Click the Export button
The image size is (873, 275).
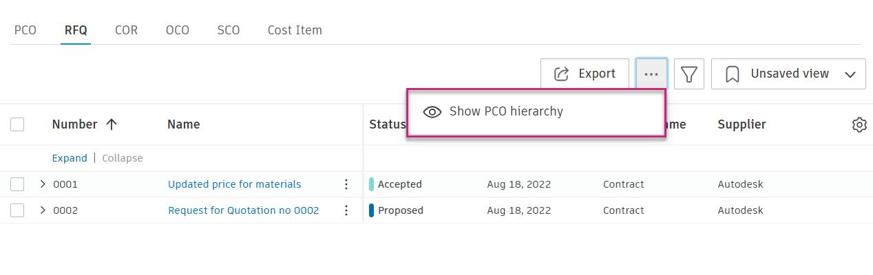585,74
